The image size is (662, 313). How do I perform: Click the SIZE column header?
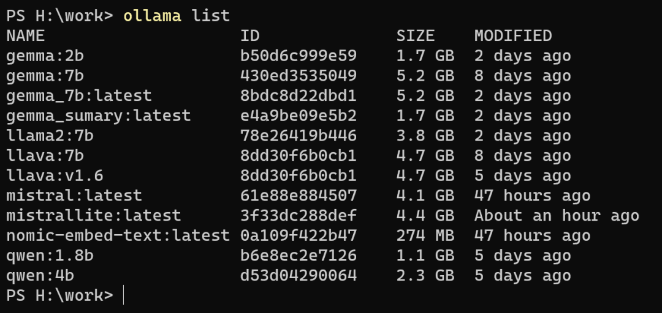click(x=416, y=36)
